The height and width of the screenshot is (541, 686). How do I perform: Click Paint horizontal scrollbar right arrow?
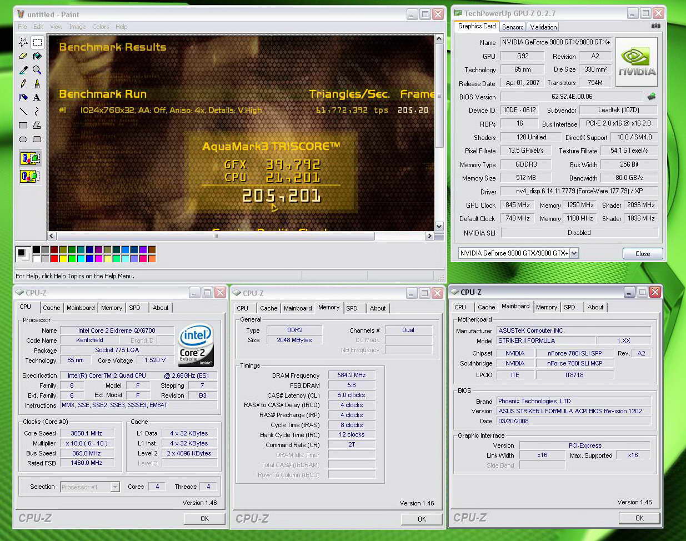tap(429, 236)
